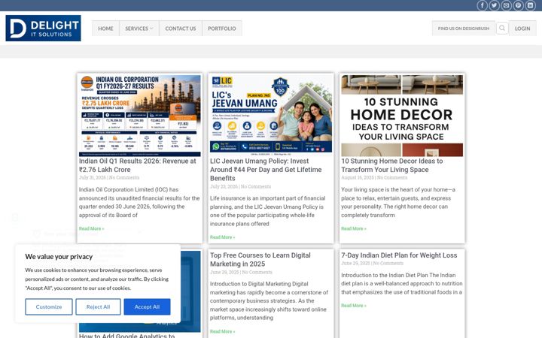Read More on the Home Decor post
This screenshot has width=542, height=338.
pos(354,228)
